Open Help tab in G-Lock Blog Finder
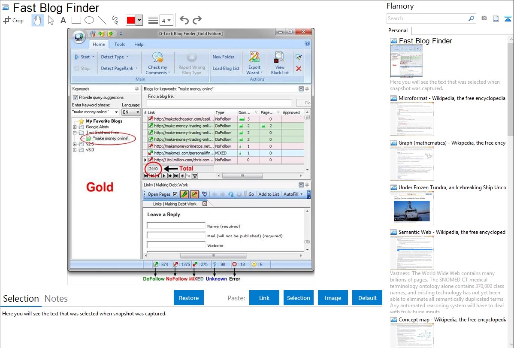 pyautogui.click(x=139, y=44)
